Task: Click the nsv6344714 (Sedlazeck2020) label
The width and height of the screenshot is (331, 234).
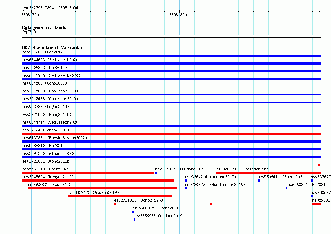Action: [x=51, y=122]
